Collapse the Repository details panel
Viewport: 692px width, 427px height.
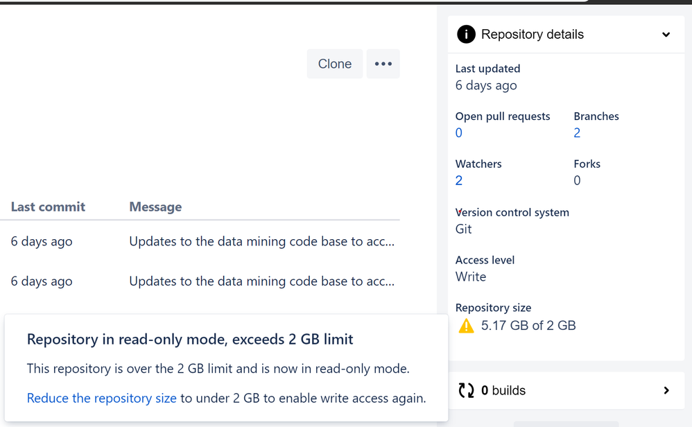tap(666, 34)
